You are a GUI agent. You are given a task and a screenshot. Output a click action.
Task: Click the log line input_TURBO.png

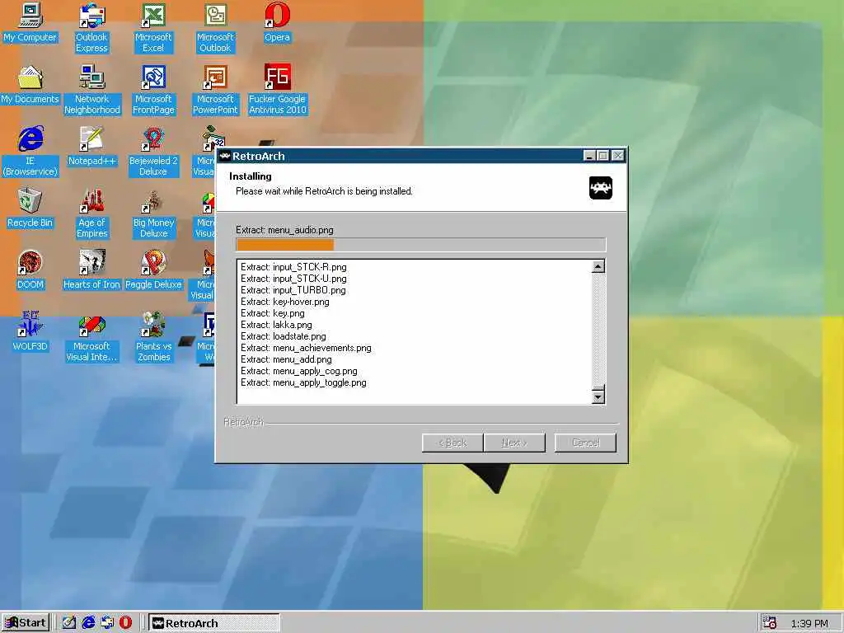tap(293, 290)
